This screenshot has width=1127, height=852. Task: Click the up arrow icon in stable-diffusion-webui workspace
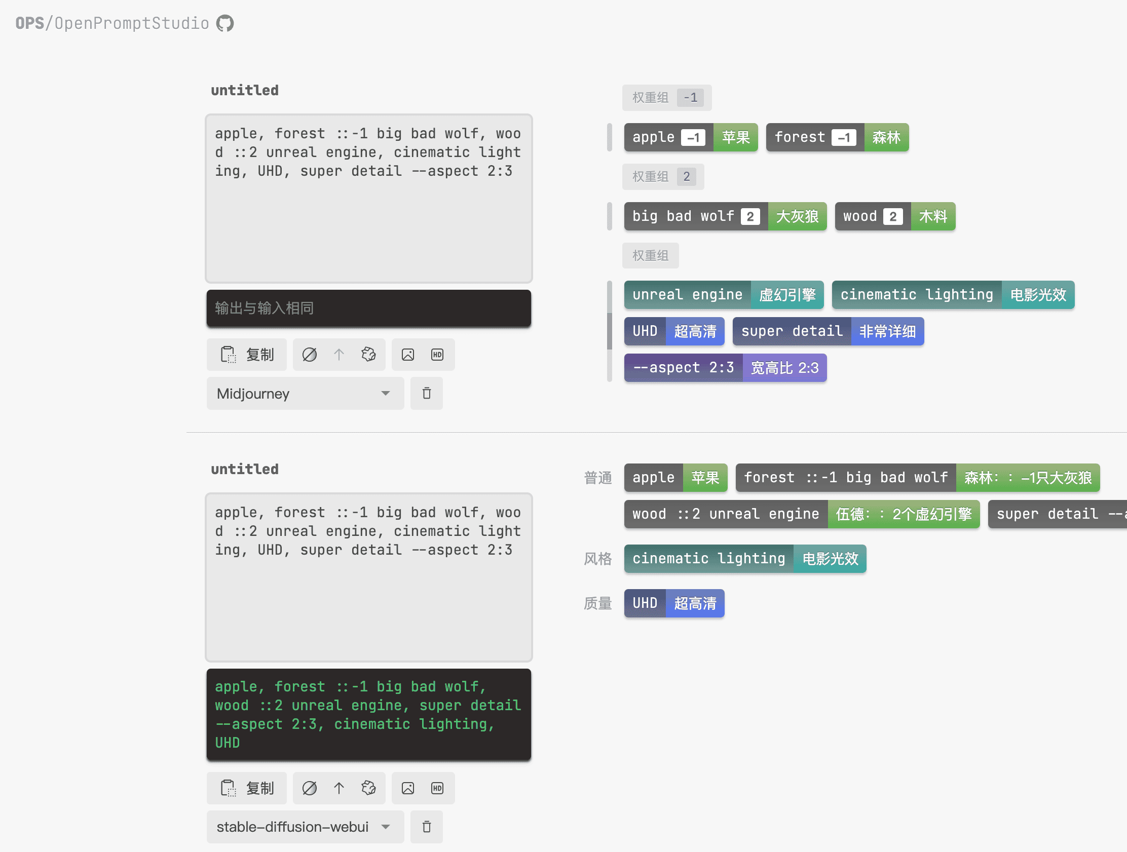tap(339, 788)
